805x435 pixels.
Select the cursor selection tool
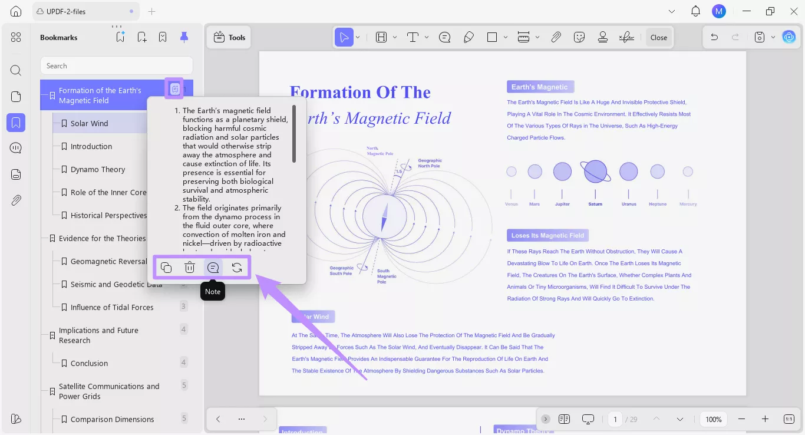click(x=344, y=37)
